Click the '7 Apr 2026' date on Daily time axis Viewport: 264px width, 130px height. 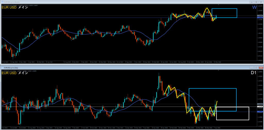(217, 127)
